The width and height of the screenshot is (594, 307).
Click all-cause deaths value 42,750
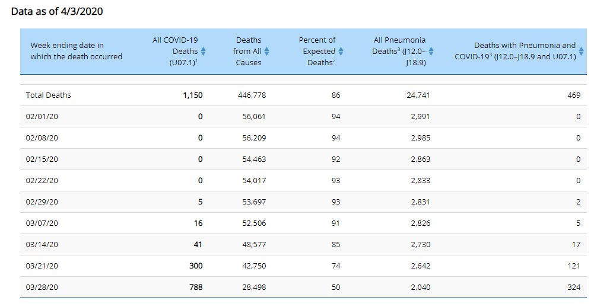[x=254, y=266]
